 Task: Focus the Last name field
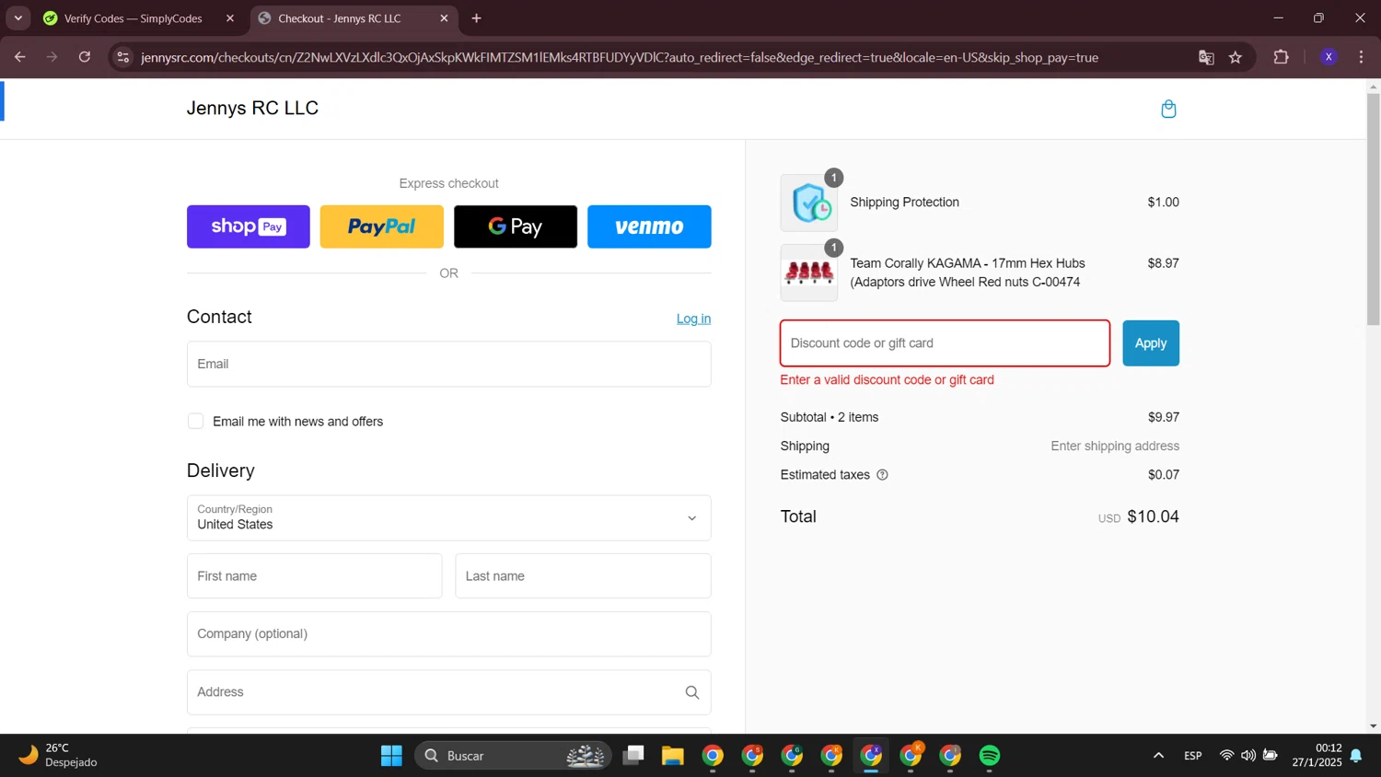[583, 576]
